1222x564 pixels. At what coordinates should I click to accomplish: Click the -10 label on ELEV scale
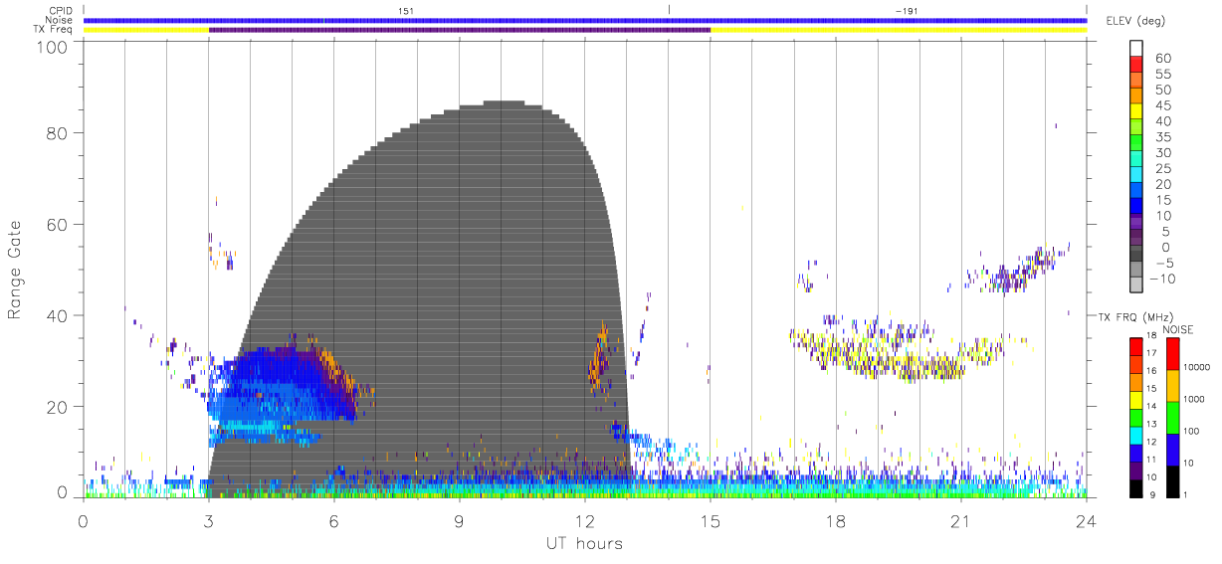point(1164,279)
